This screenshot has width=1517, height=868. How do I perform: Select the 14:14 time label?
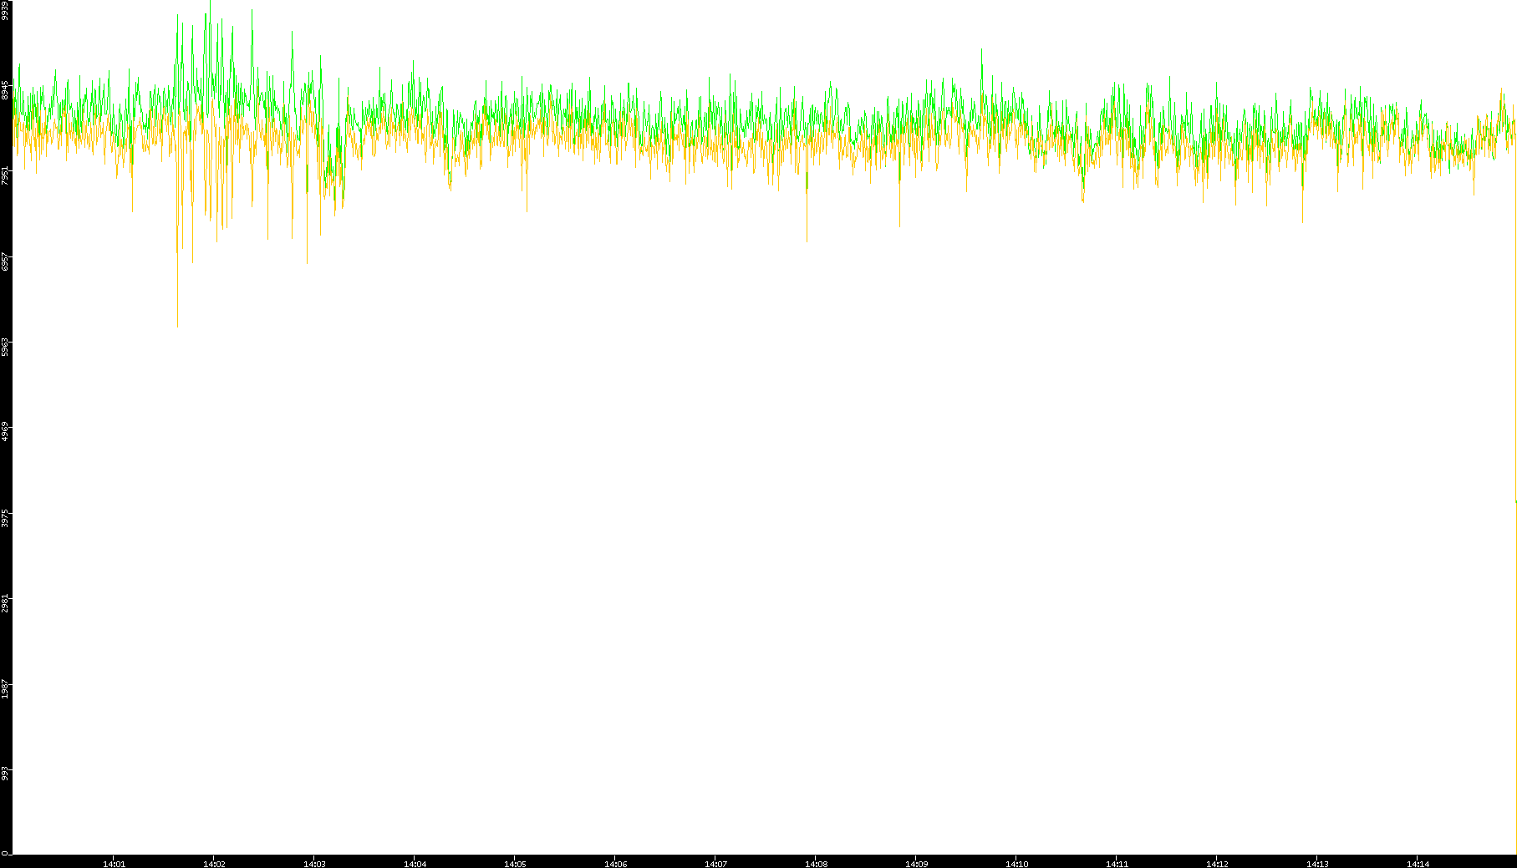tap(1418, 864)
